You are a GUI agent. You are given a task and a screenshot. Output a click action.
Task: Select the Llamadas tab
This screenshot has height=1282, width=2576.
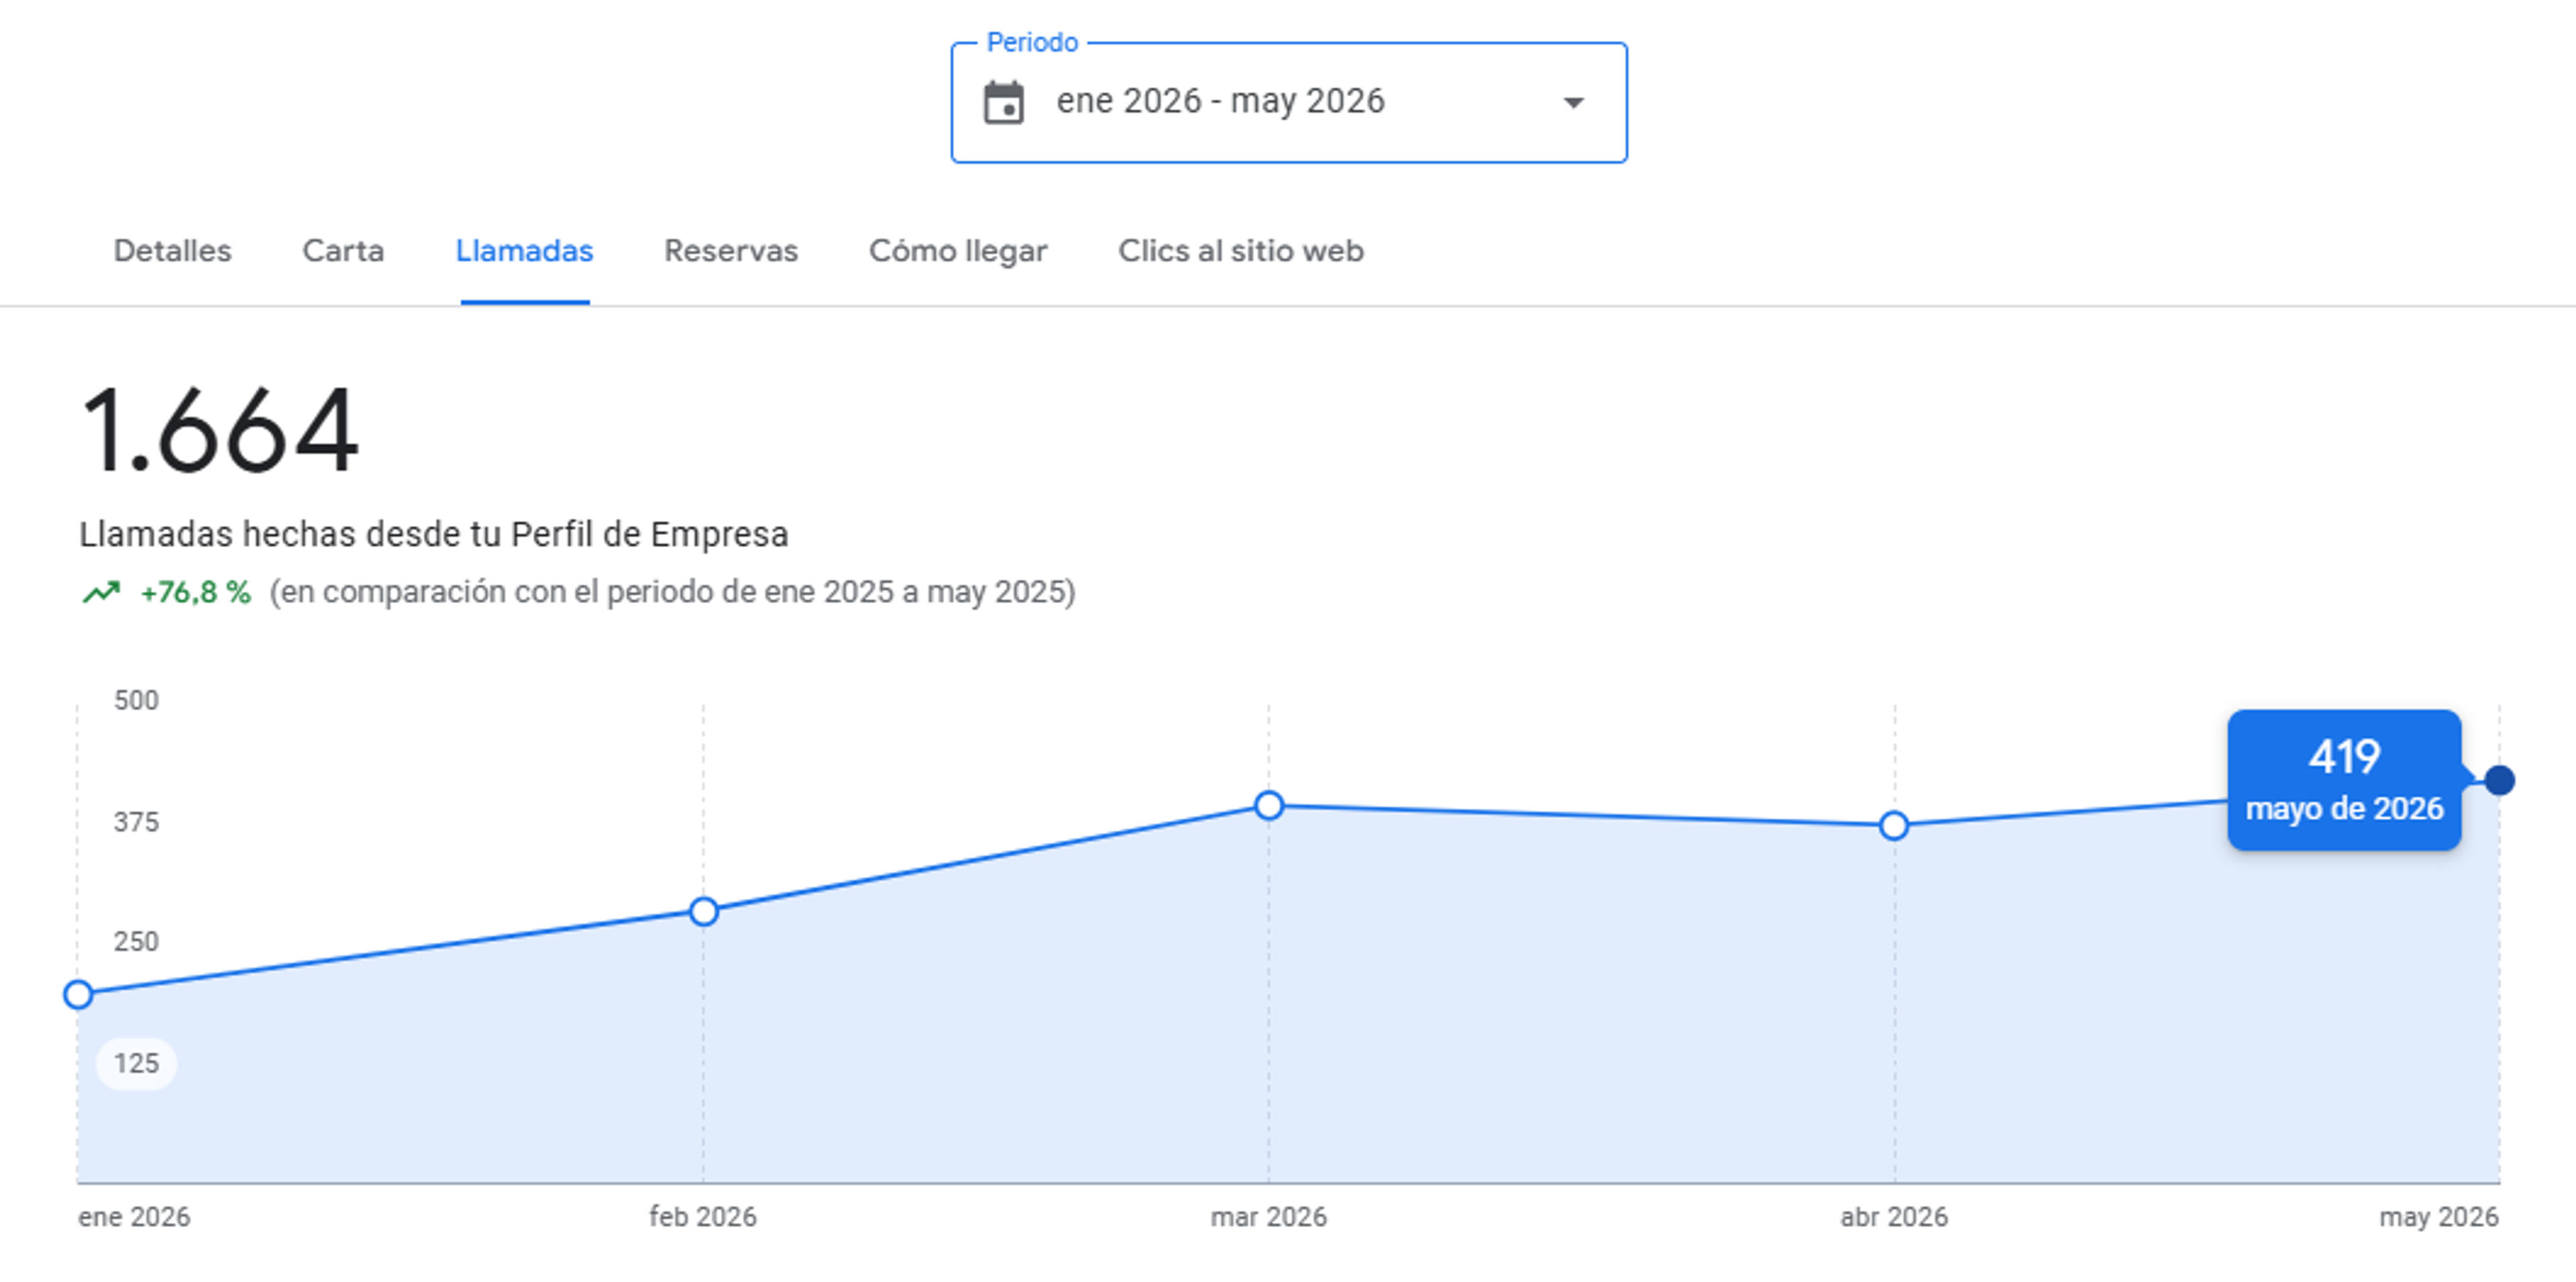click(524, 251)
